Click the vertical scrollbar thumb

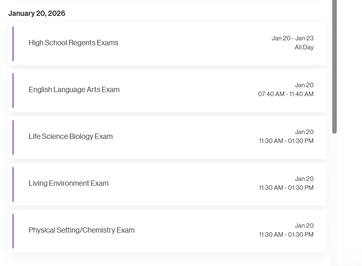pos(334,65)
